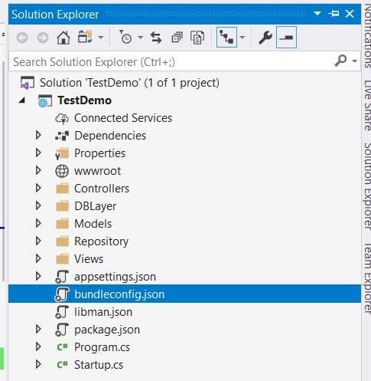Expand the Views folder
The width and height of the screenshot is (371, 381).
click(x=38, y=258)
